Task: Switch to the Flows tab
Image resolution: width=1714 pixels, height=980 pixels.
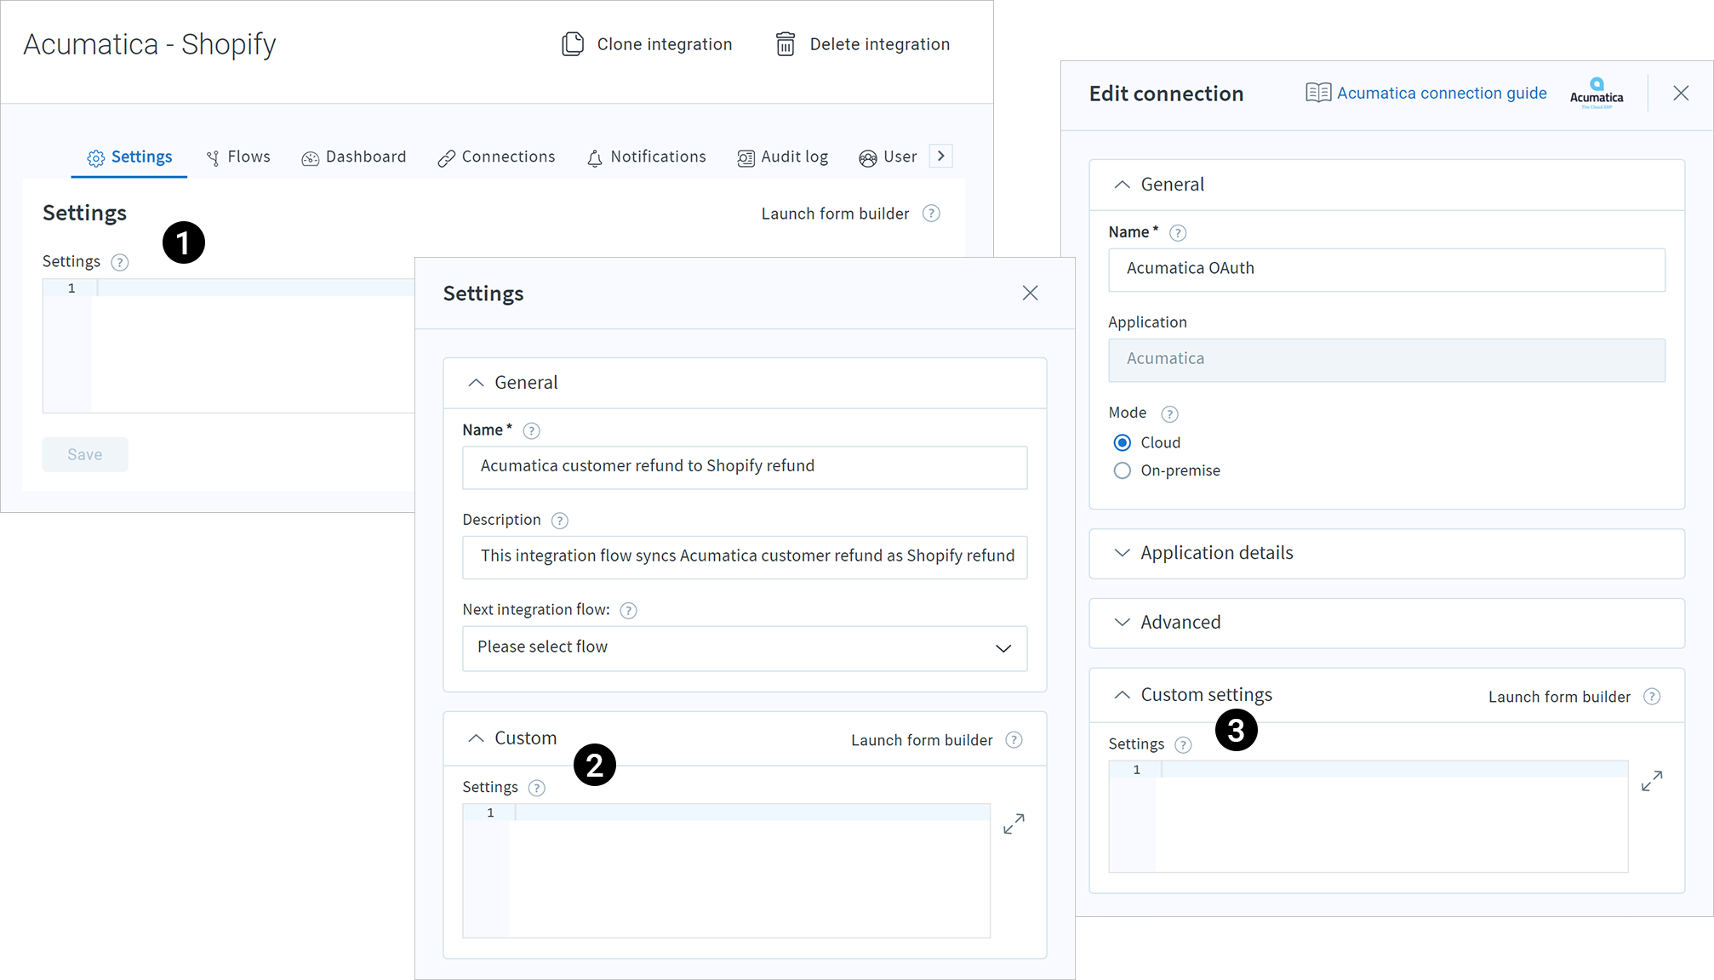Action: pos(238,157)
